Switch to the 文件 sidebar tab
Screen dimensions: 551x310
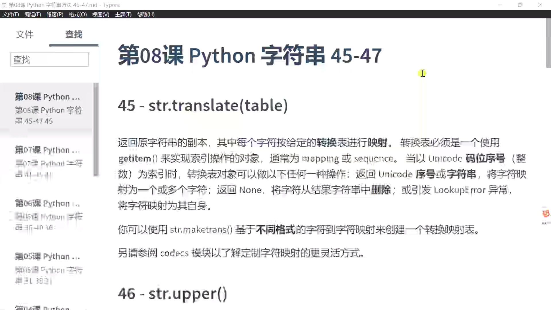tap(25, 34)
